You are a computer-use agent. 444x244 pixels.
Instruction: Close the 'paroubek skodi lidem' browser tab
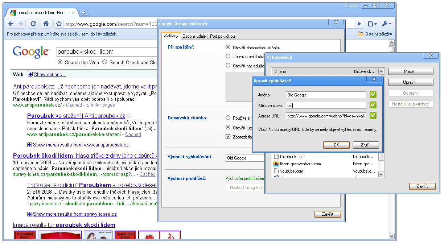click(x=74, y=13)
